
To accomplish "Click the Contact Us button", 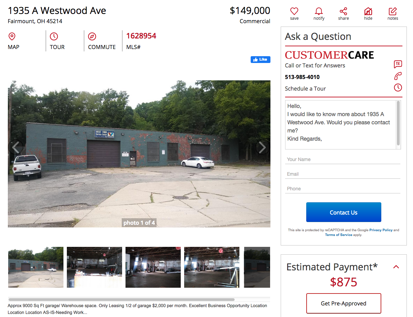I will click(x=344, y=212).
